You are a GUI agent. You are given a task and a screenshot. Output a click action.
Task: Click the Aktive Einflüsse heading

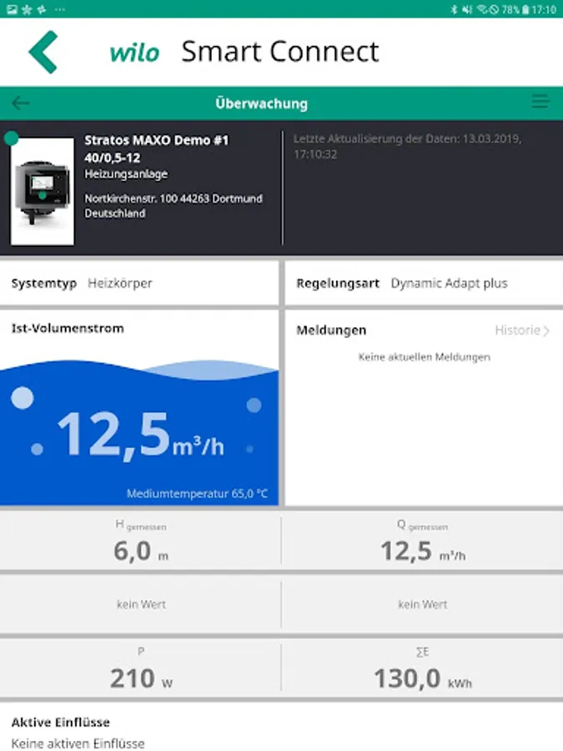[x=61, y=723]
